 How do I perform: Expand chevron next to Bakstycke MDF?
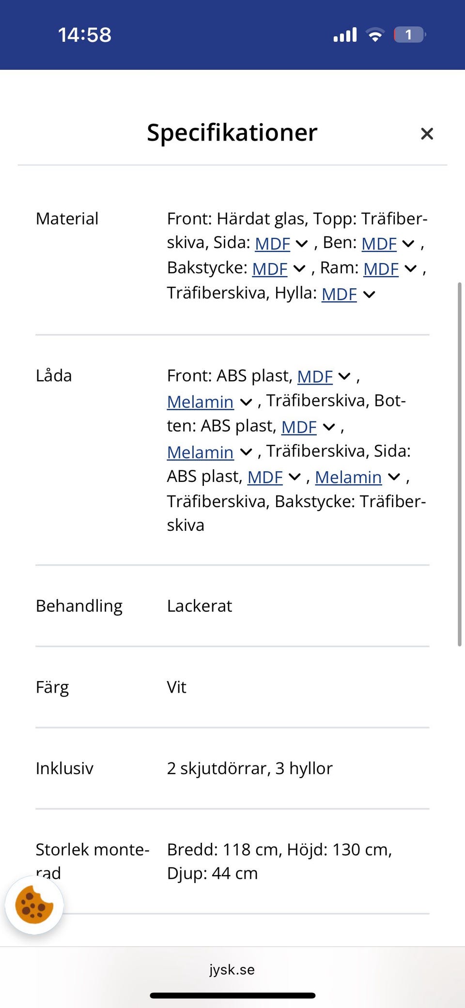click(300, 269)
